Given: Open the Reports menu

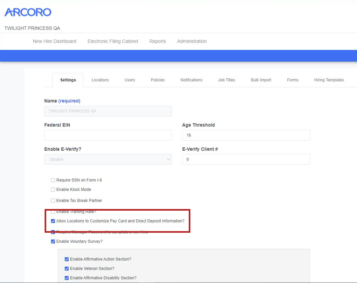Looking at the screenshot, I should [158, 41].
